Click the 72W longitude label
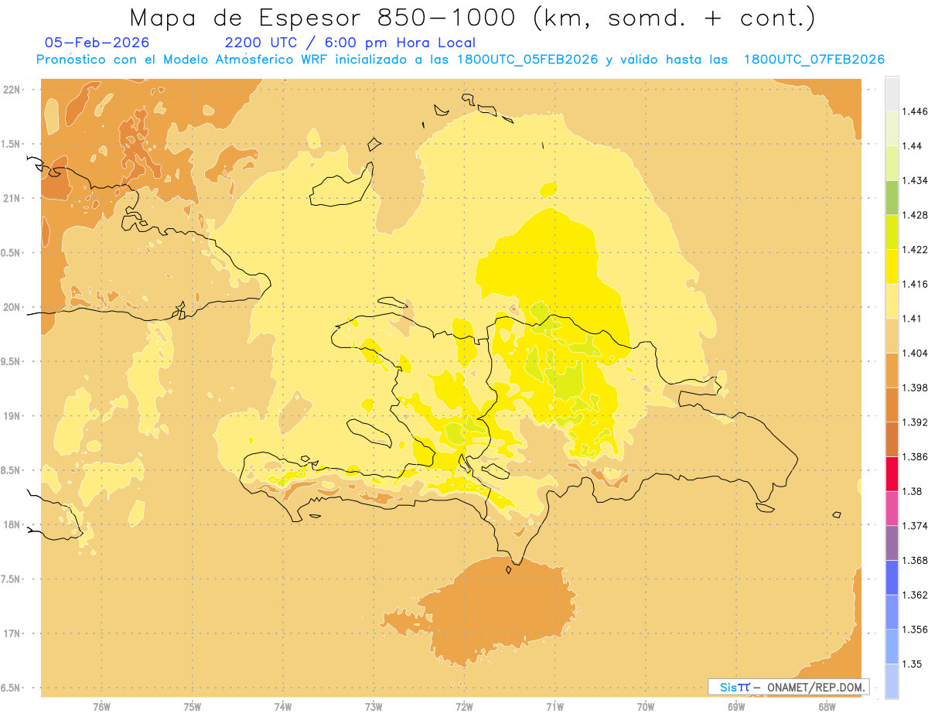 point(464,707)
